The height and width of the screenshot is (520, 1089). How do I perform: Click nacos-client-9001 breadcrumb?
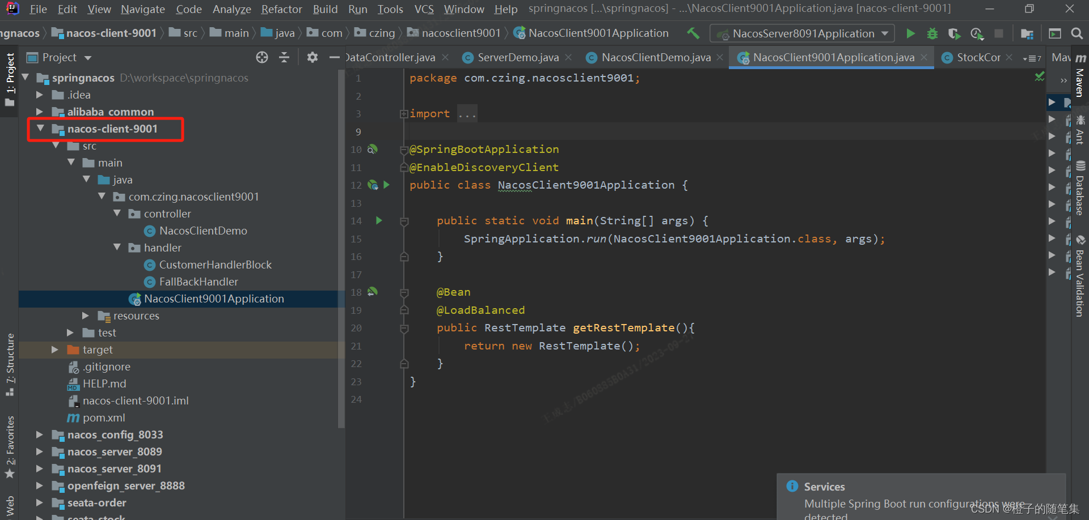pyautogui.click(x=104, y=33)
